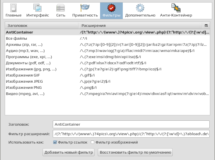Select the Изображения GIF row

tap(107, 75)
